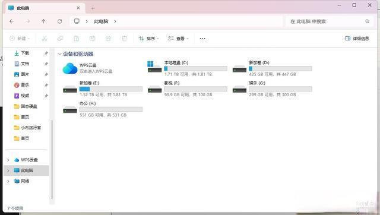Image resolution: width=380 pixels, height=215 pixels.
Task: Open the three-dots more options menu
Action: point(202,39)
